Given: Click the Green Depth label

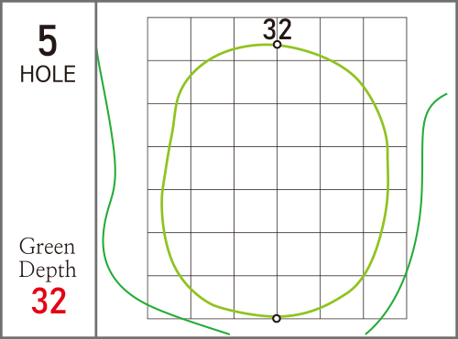Looking at the screenshot, I should 48,258.
